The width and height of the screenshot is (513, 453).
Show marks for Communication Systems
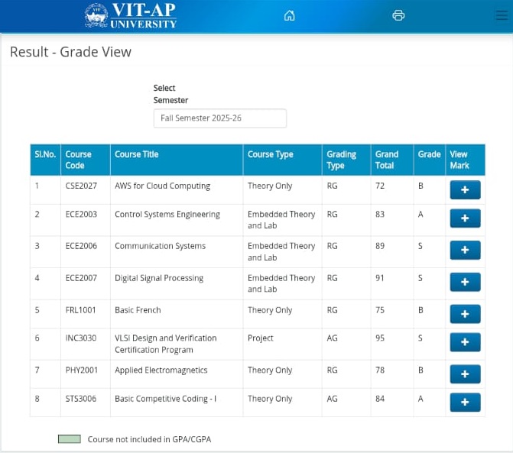pos(465,251)
